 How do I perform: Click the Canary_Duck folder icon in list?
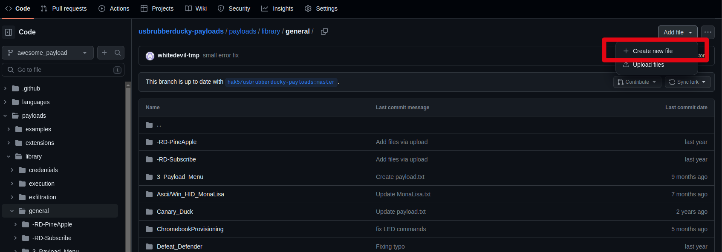[x=149, y=212]
